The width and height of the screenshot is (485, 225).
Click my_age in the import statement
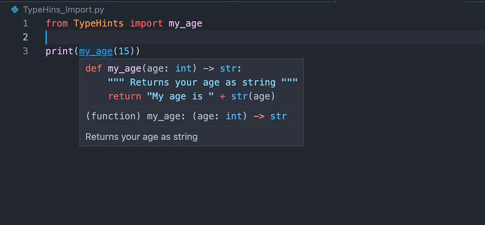(x=185, y=24)
